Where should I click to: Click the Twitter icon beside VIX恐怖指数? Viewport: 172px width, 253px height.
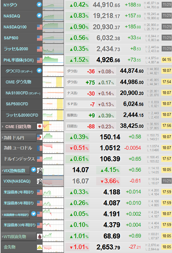click(x=33, y=170)
